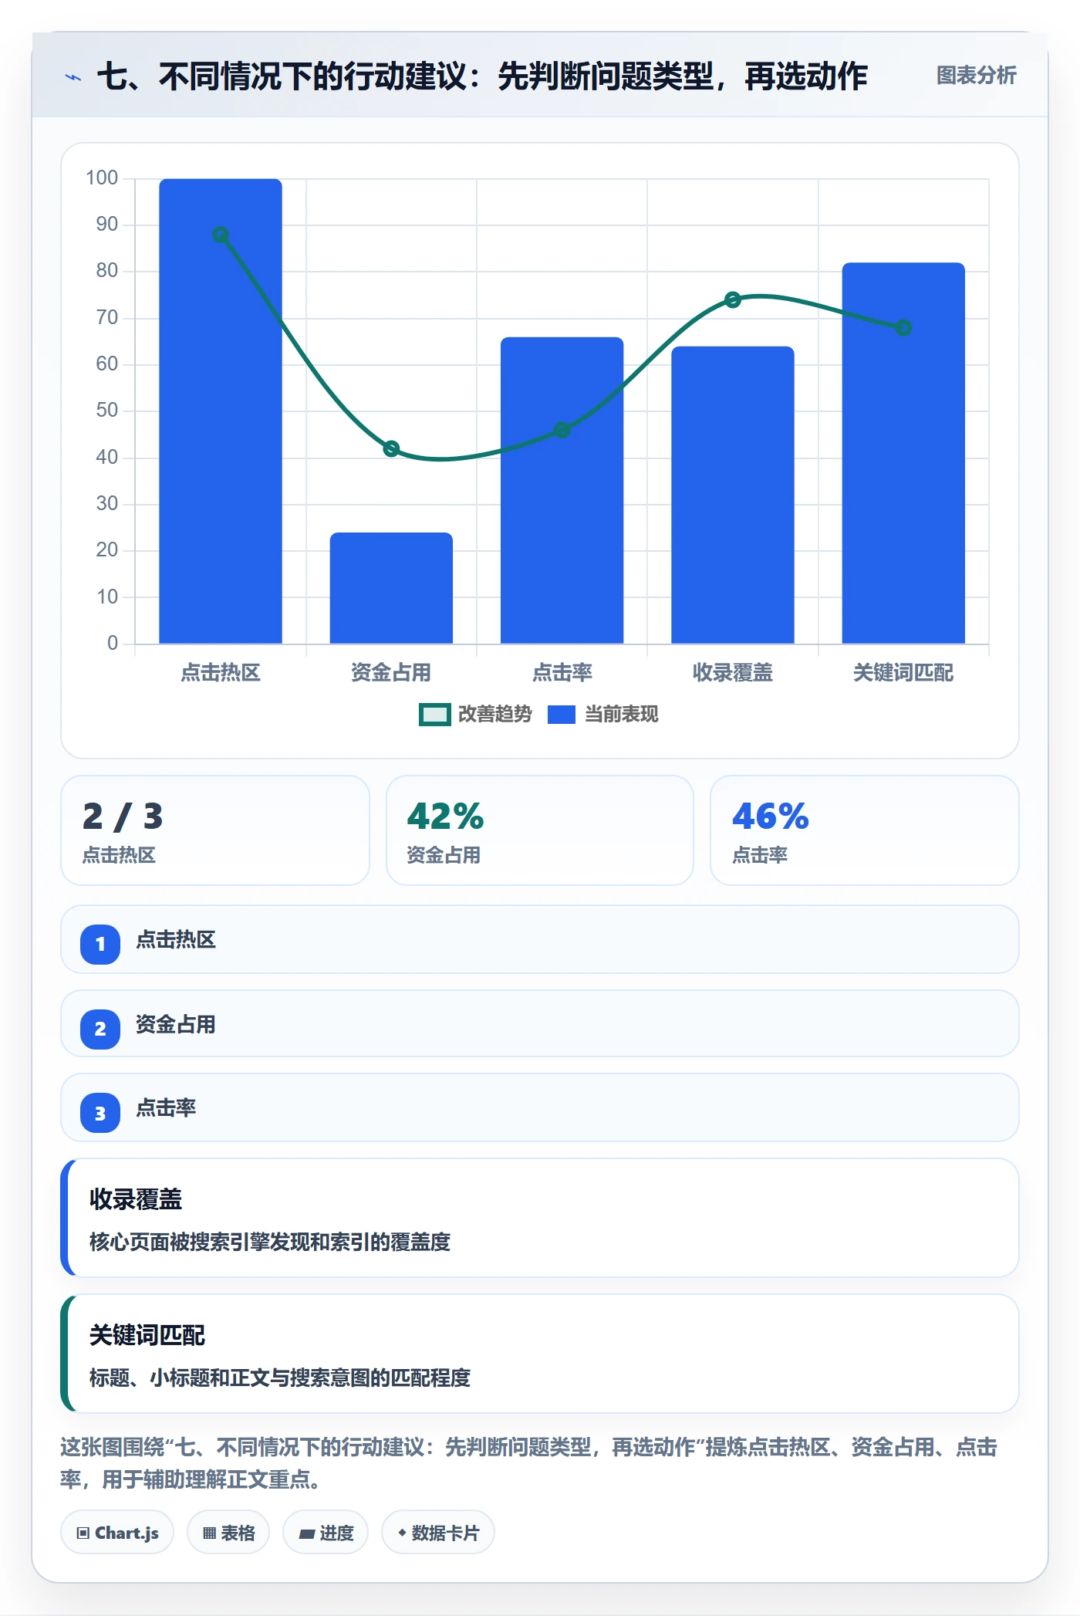Click the Chart.js tag chip

(x=117, y=1533)
